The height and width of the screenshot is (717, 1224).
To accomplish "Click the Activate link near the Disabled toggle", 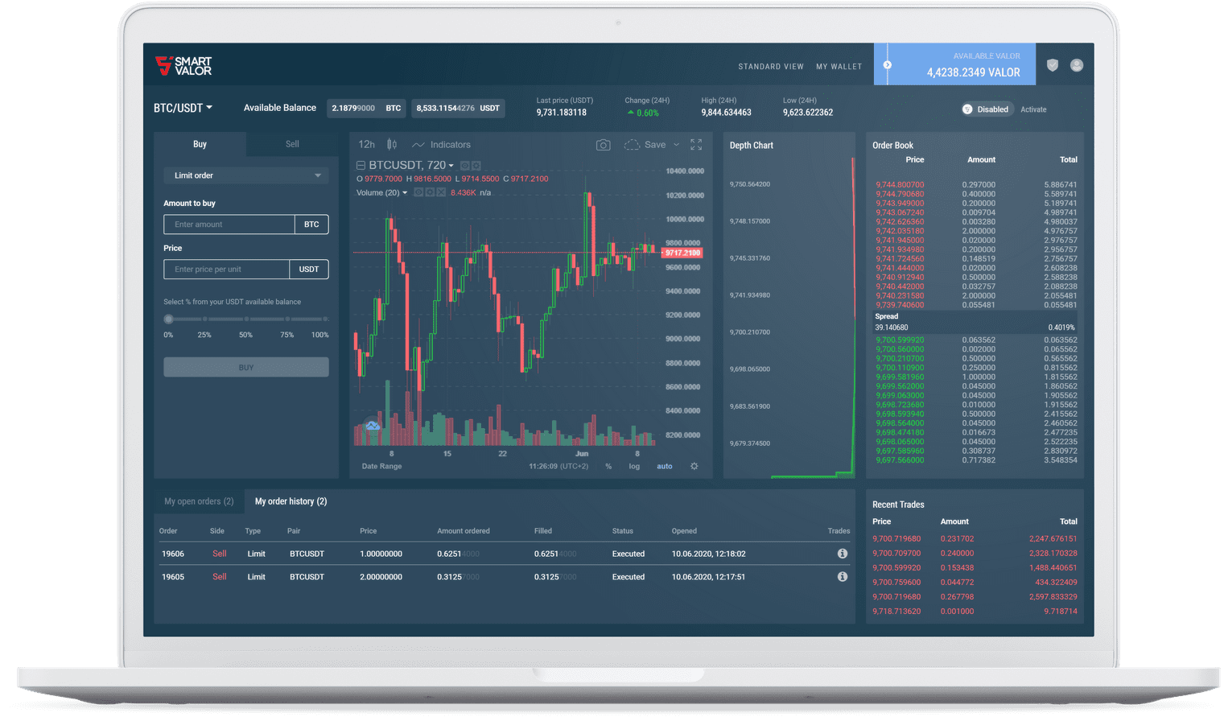I will pos(1033,109).
